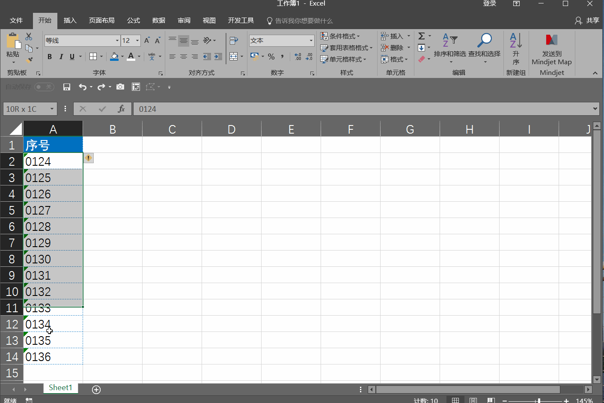Open the font size dropdown showing 12
The height and width of the screenshot is (403, 604).
pyautogui.click(x=137, y=41)
